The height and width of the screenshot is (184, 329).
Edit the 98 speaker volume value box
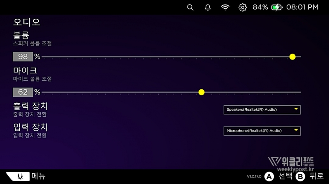23,57
